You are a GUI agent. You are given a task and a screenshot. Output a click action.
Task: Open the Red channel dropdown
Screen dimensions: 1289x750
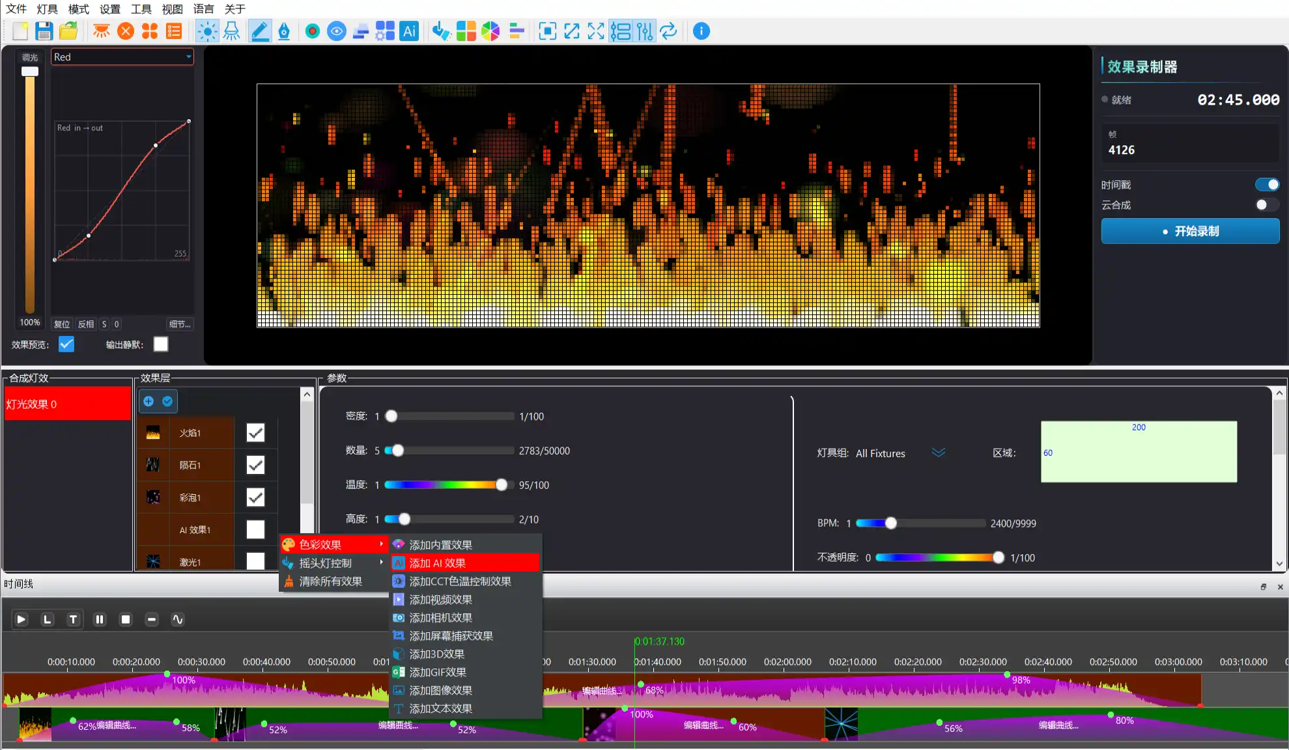[122, 57]
